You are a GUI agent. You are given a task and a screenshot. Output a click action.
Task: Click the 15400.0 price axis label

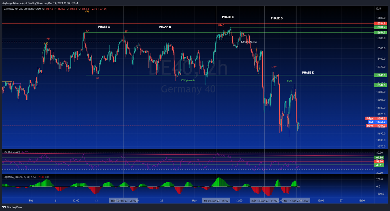point(380,59)
